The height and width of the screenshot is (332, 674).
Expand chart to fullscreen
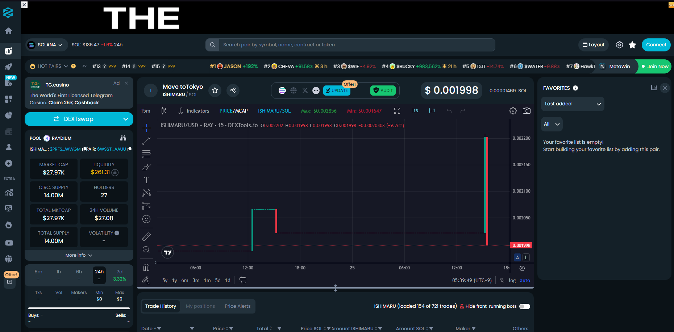[x=397, y=111]
